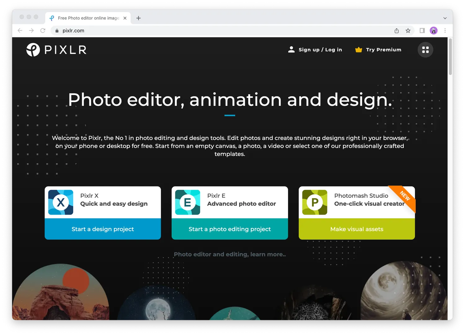This screenshot has width=465, height=335.
Task: Click the Advanced photo editor text
Action: [241, 204]
